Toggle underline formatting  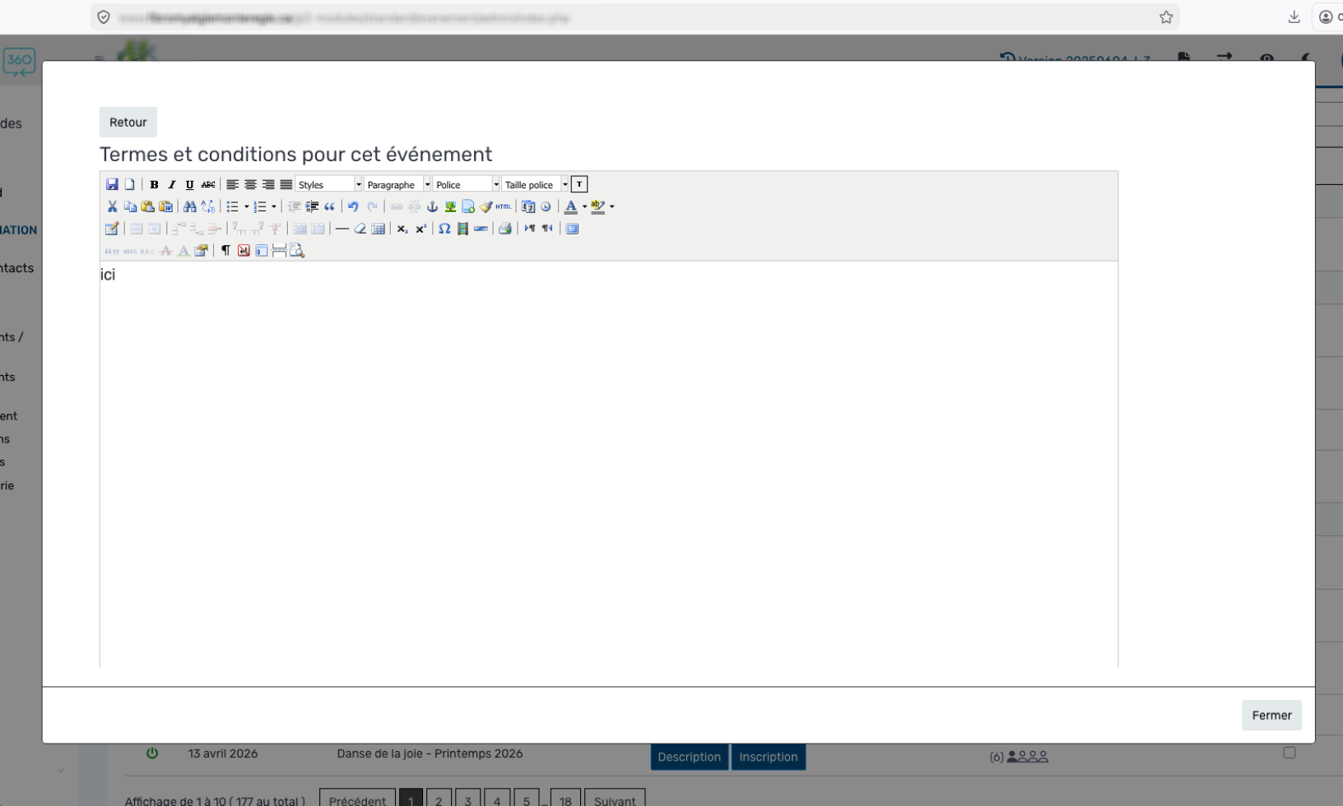tap(189, 184)
